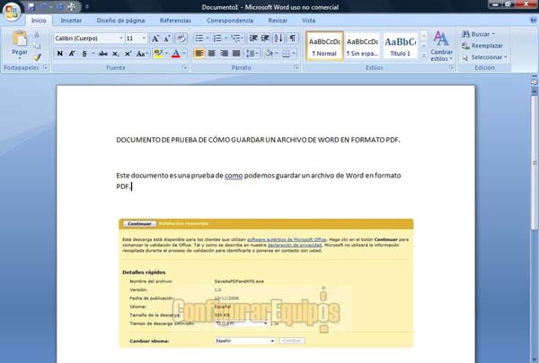Expand Fuente dialog launcher

click(x=184, y=67)
